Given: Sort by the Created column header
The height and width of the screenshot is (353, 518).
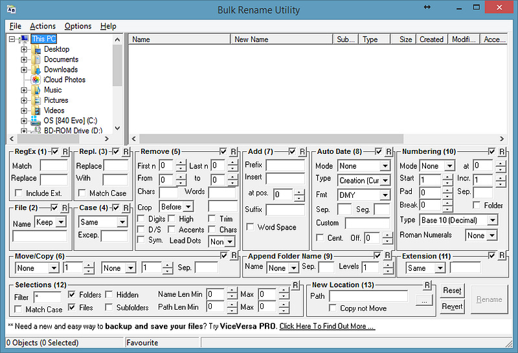Looking at the screenshot, I should [x=431, y=39].
